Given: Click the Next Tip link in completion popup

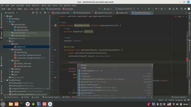Looking at the screenshot, I should 142,97.
